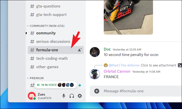Collapse the COMMUNITY (NON-GTA) category
182x109 pixels.
coord(45,26)
